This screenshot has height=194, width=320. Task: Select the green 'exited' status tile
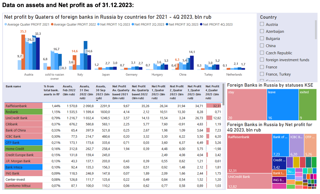(307, 105)
